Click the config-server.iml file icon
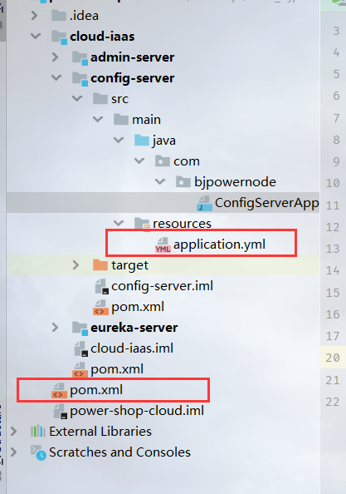This screenshot has width=346, height=494. pyautogui.click(x=101, y=286)
